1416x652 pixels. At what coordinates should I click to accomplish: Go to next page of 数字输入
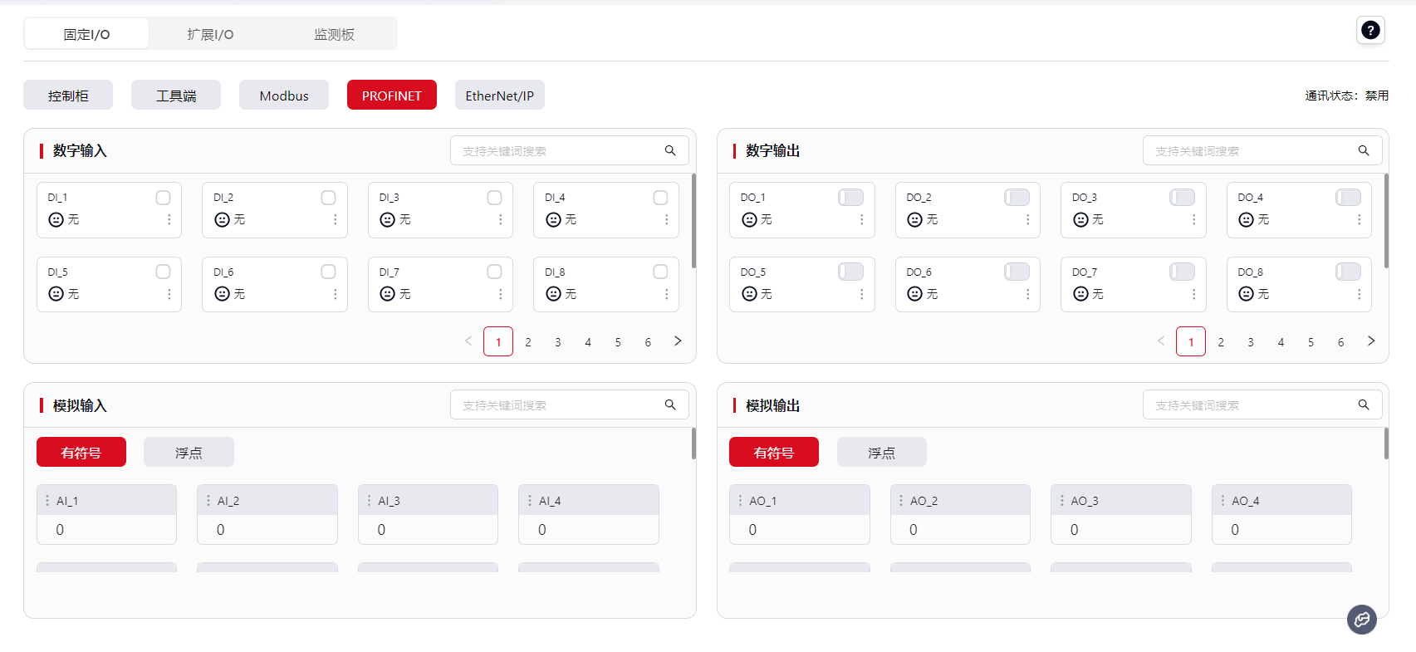coord(678,341)
